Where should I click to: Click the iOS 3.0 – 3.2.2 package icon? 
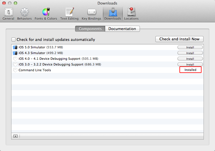[15, 64]
